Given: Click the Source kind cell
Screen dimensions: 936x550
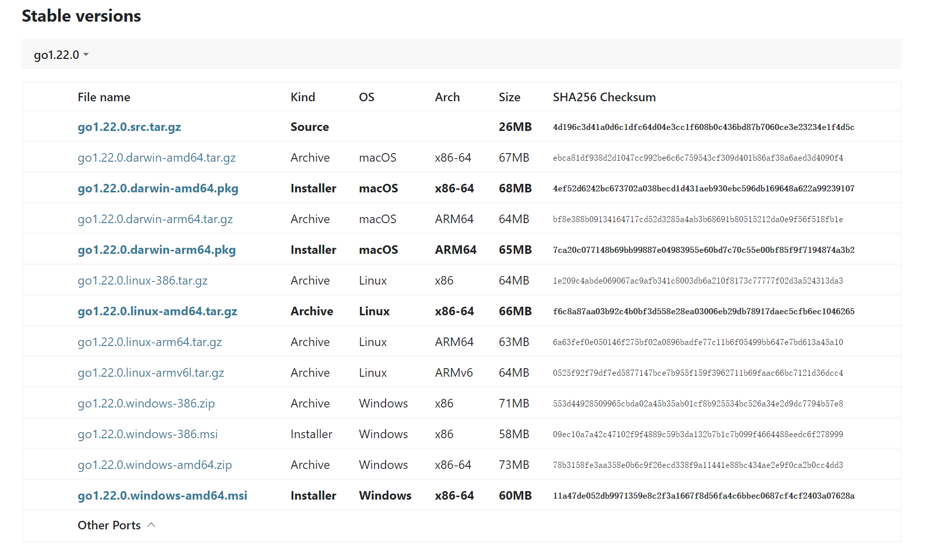Looking at the screenshot, I should [x=309, y=127].
